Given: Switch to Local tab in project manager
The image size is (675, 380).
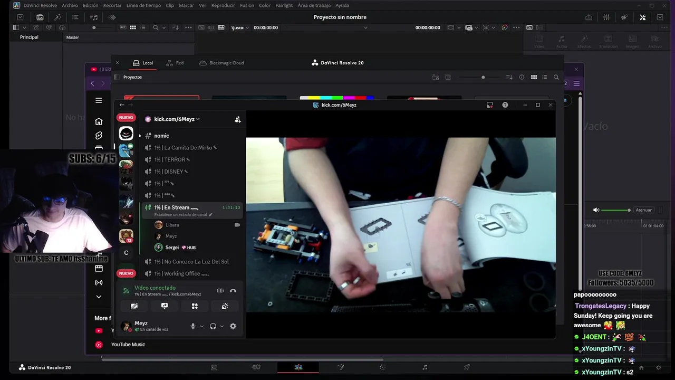Looking at the screenshot, I should 143,63.
